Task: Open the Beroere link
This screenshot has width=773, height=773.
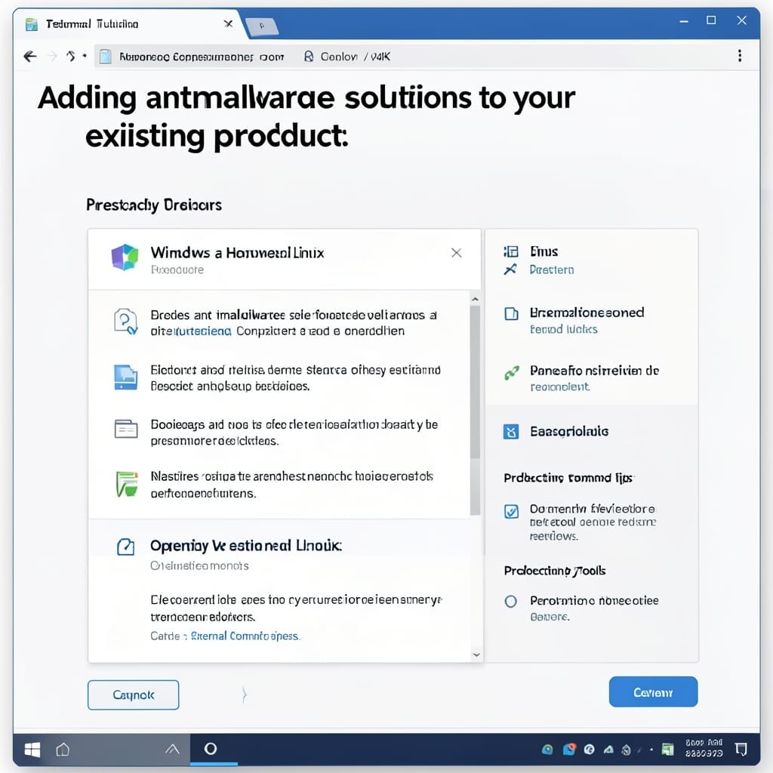Action: 550,617
